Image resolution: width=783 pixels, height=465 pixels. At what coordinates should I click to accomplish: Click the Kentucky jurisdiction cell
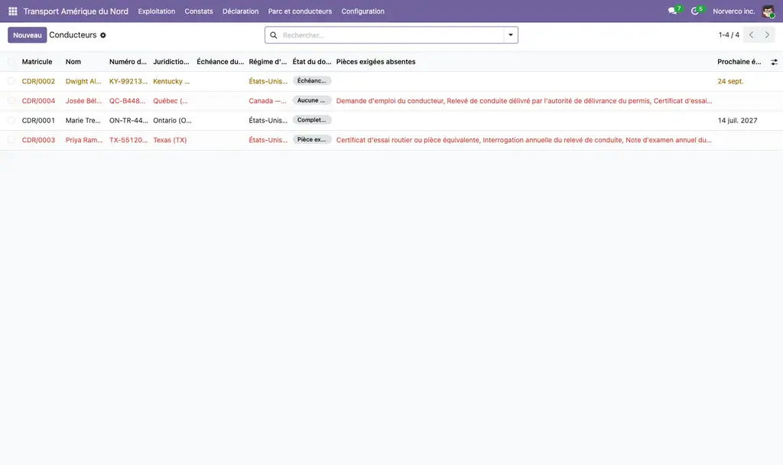click(x=171, y=81)
